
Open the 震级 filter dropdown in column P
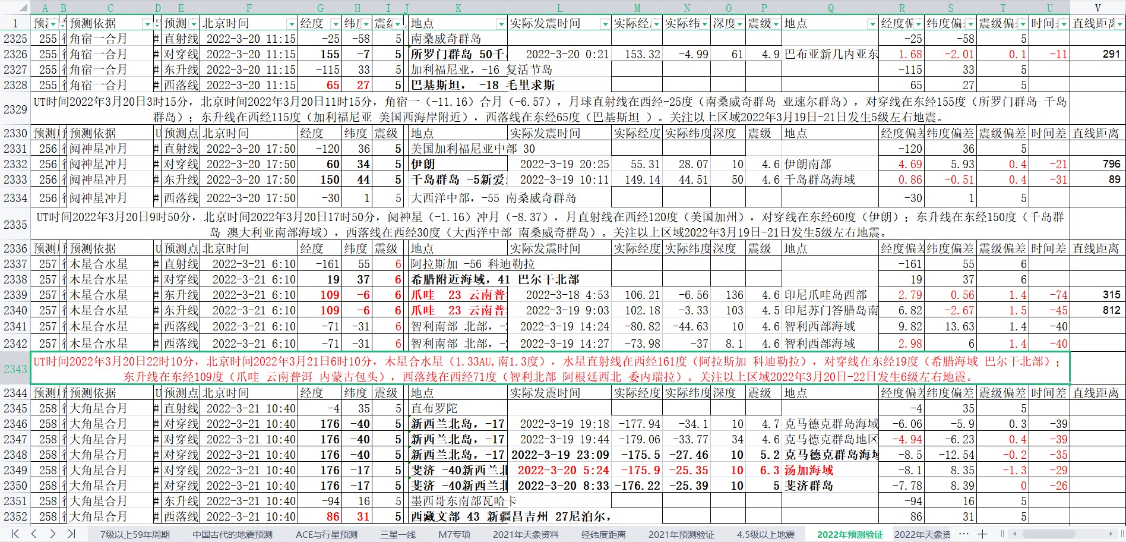pos(776,24)
